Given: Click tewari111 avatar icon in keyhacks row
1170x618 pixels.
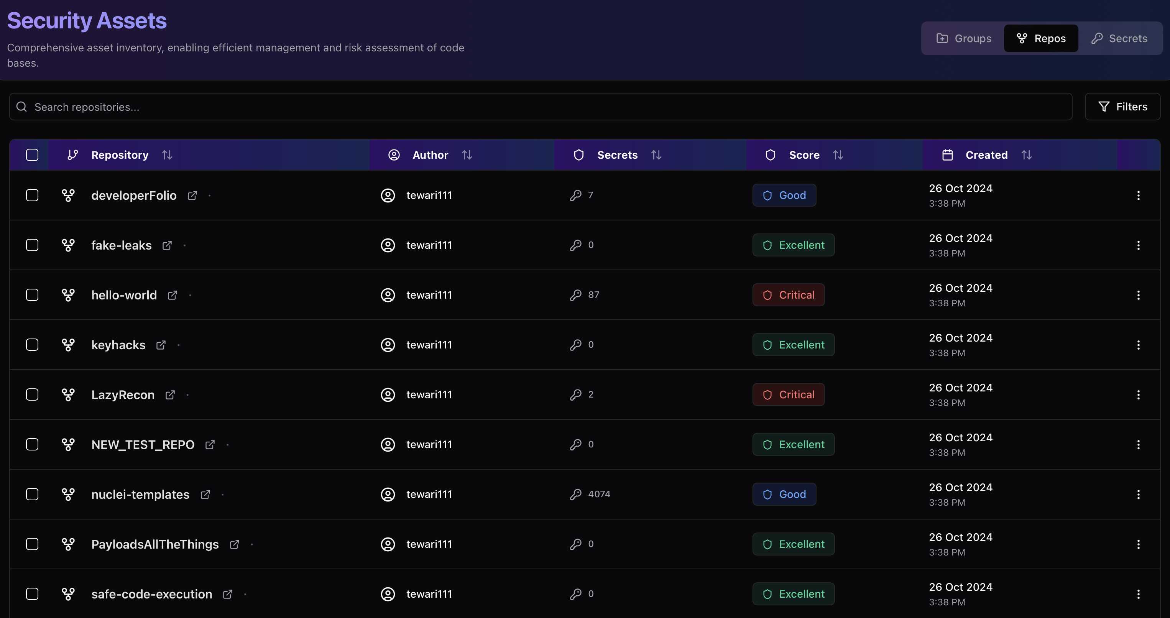Looking at the screenshot, I should [x=388, y=345].
